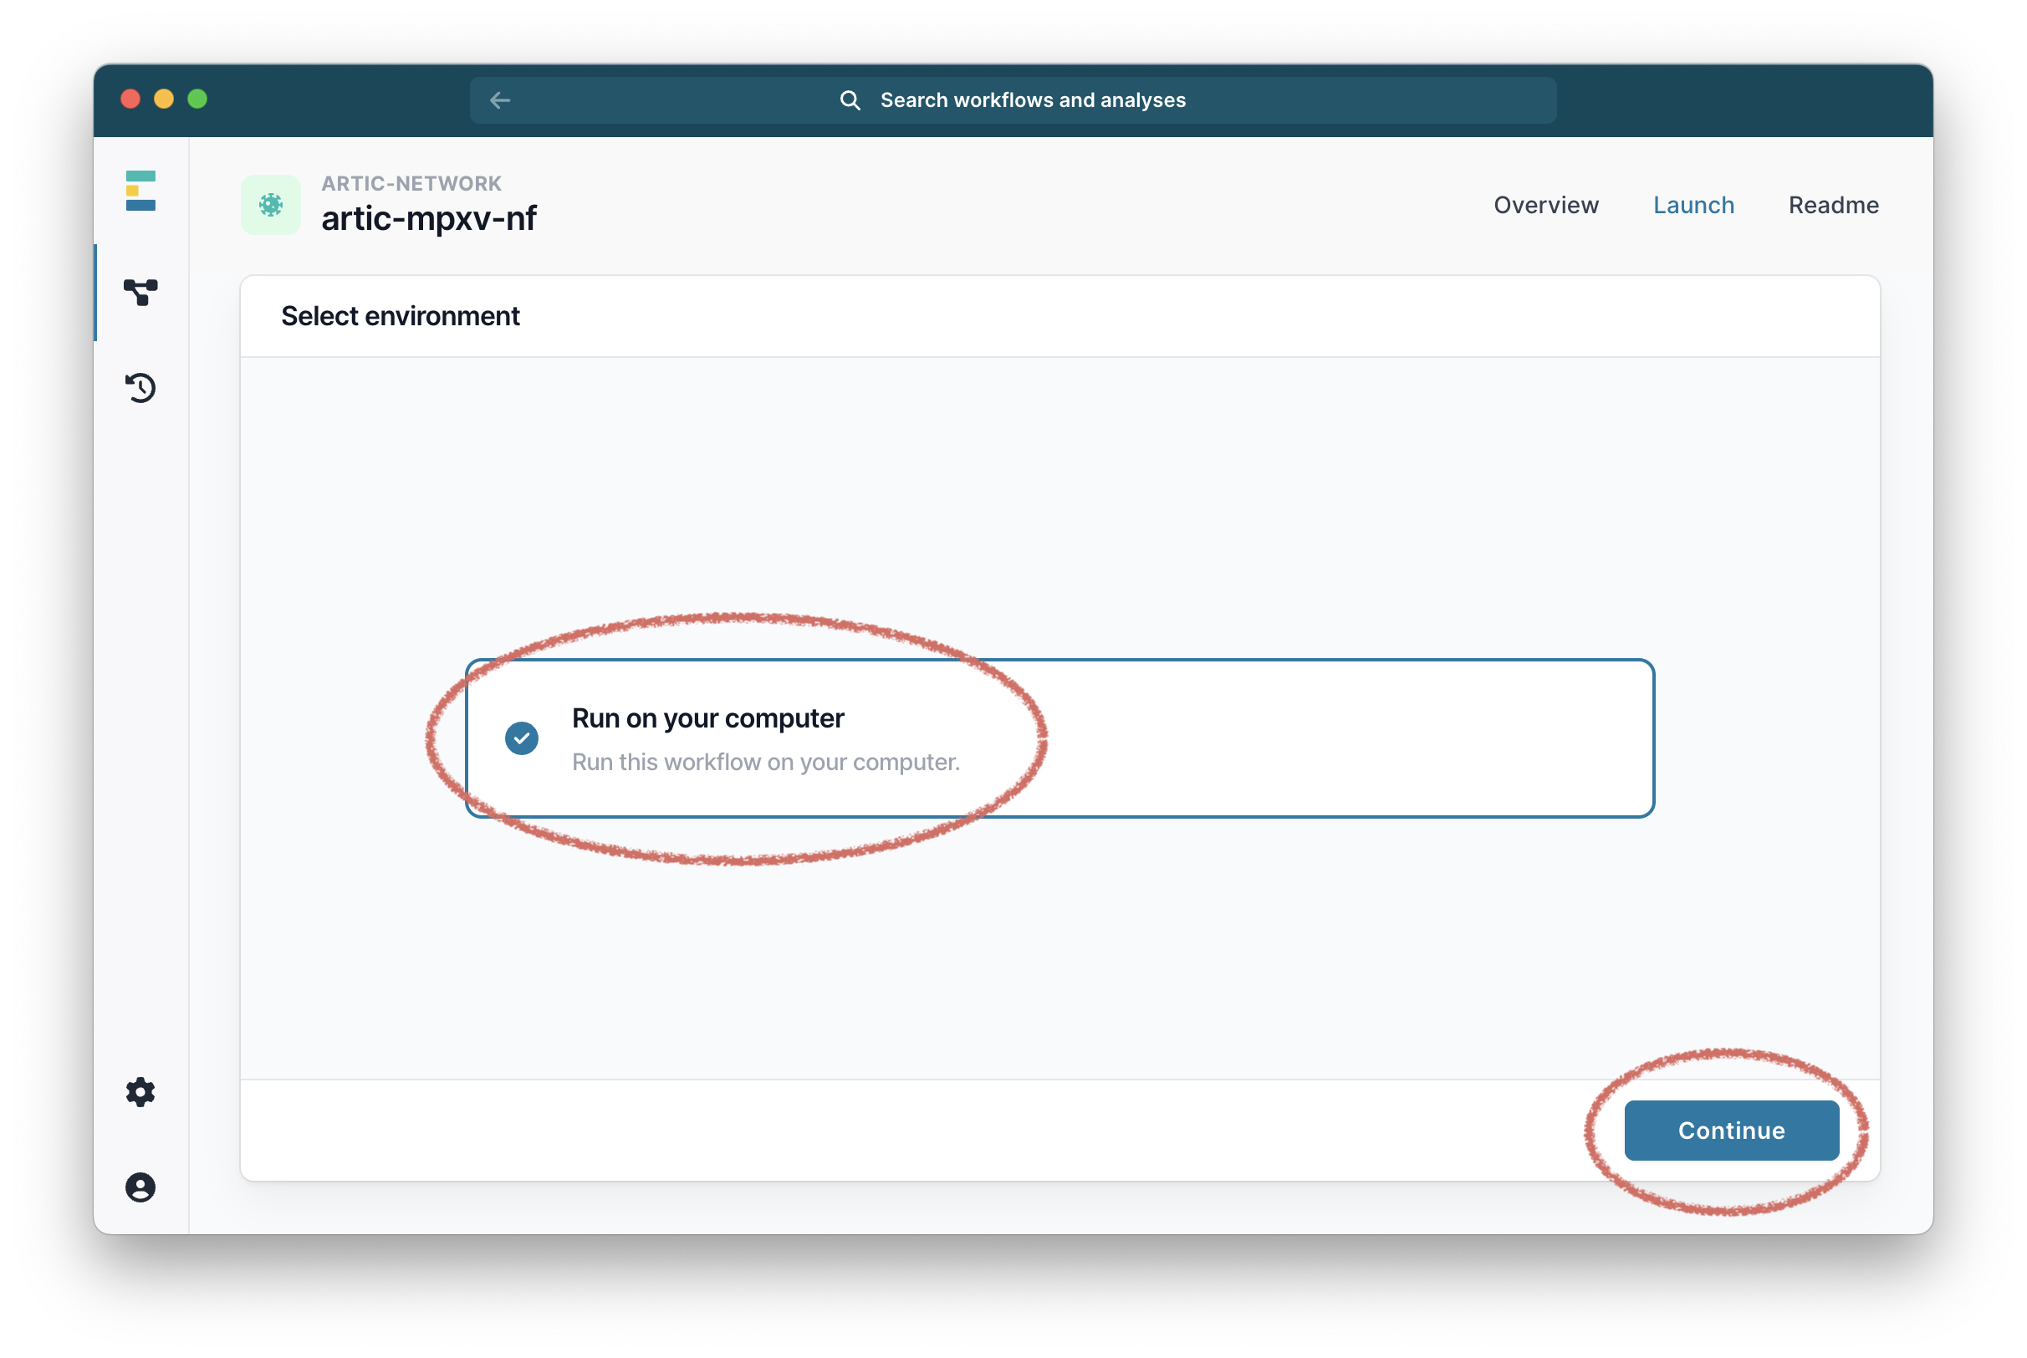Click the magnifier search icon

click(x=850, y=100)
